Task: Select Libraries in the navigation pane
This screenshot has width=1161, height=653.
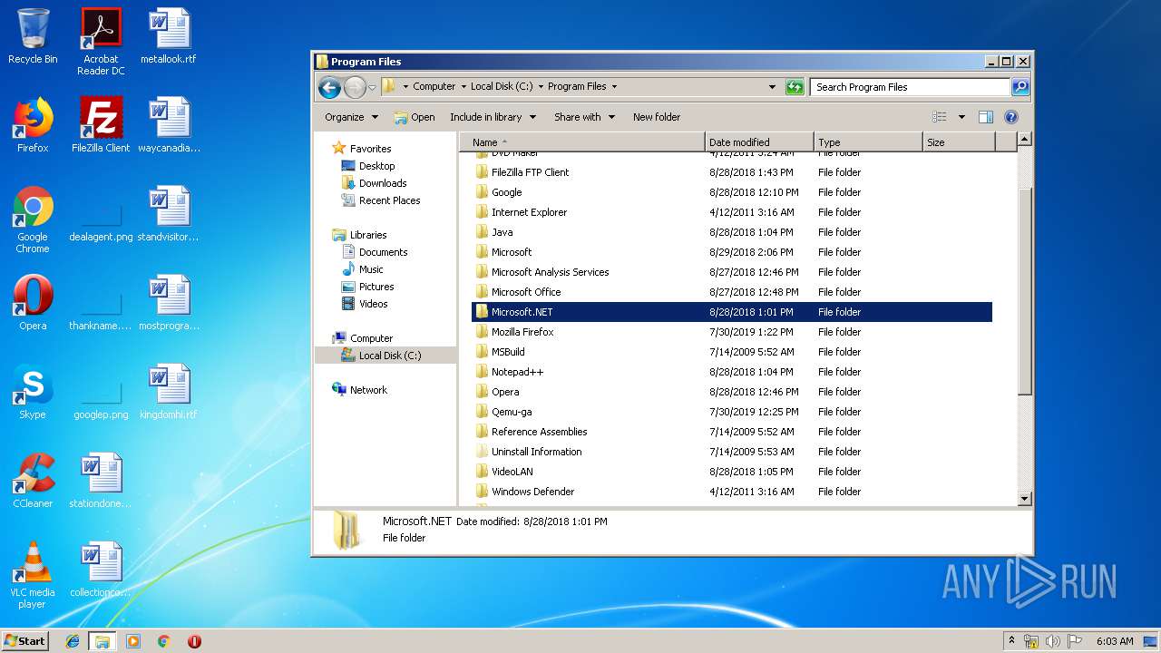Action: pos(360,235)
